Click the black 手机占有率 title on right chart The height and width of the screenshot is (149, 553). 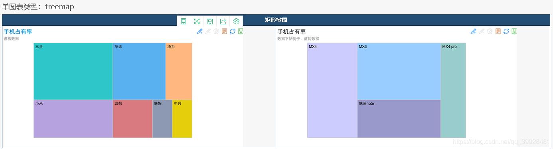click(x=292, y=31)
